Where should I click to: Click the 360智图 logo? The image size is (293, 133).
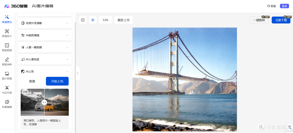[x=16, y=6]
